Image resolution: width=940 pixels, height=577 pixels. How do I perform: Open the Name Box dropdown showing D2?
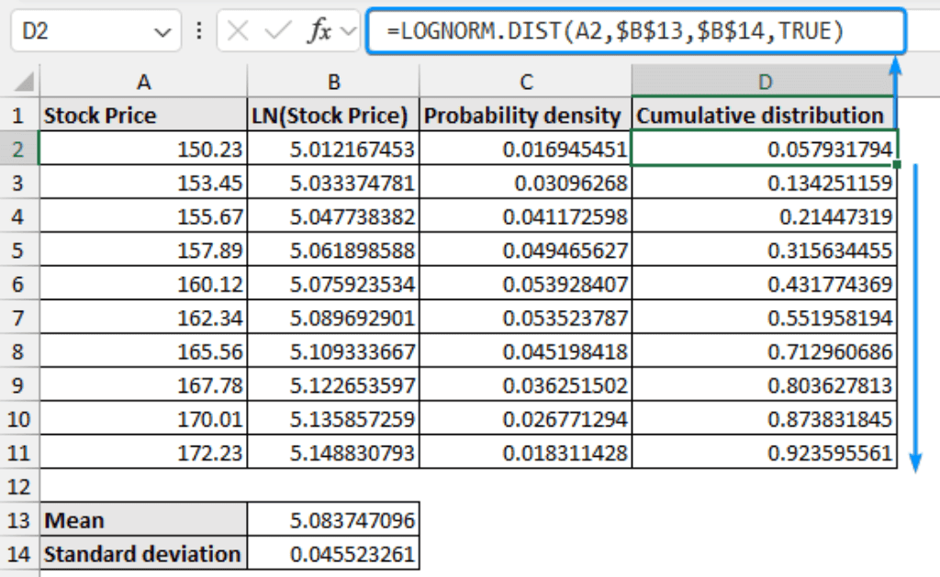coord(163,30)
